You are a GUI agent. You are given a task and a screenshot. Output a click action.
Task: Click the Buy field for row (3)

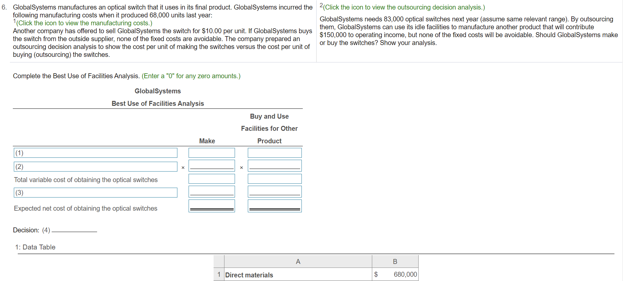click(275, 192)
